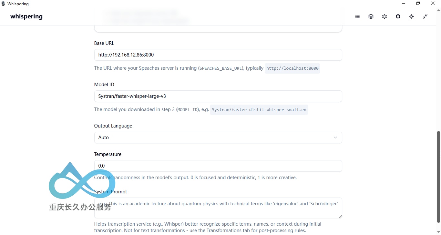441x235 pixels.
Task: Restore down the Whispering window
Action: [x=418, y=4]
